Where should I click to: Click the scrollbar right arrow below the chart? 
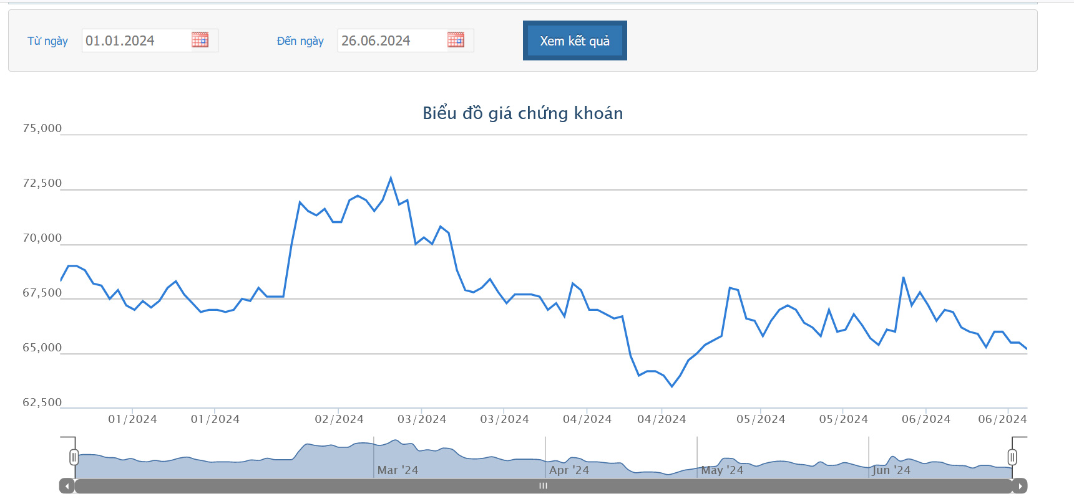[x=1020, y=486]
